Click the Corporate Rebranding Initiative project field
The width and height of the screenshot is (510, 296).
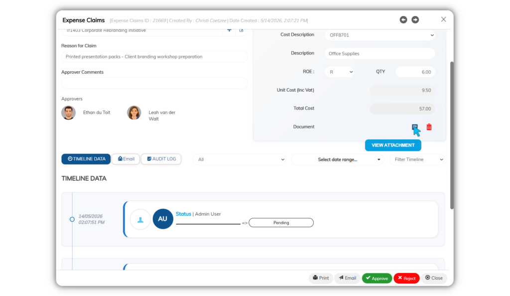point(142,31)
